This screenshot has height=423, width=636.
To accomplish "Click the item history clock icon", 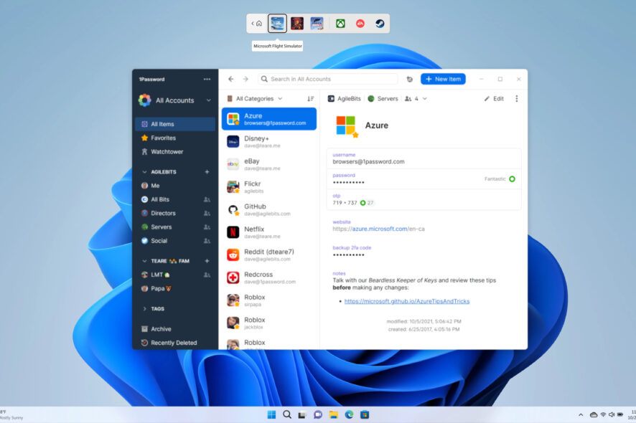I will pos(410,80).
